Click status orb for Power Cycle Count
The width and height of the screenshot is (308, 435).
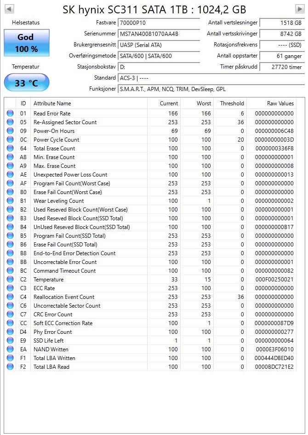coord(10,139)
